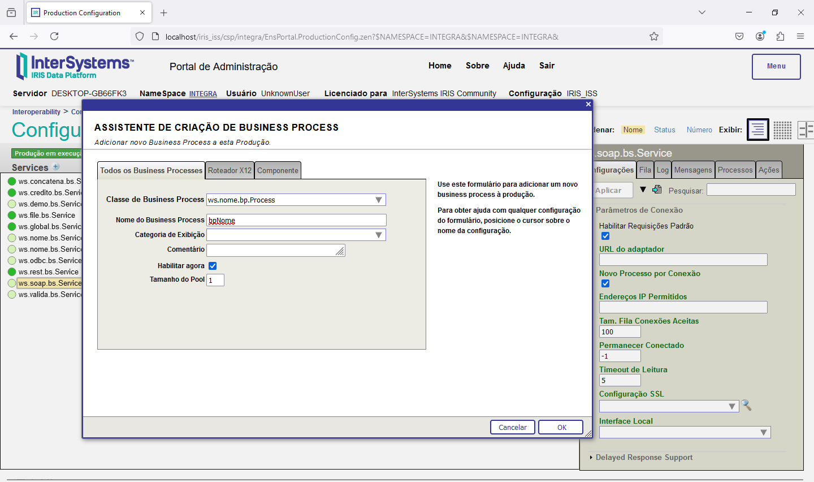Switch to the grid dots display icon
The width and height of the screenshot is (814, 482).
pyautogui.click(x=782, y=130)
